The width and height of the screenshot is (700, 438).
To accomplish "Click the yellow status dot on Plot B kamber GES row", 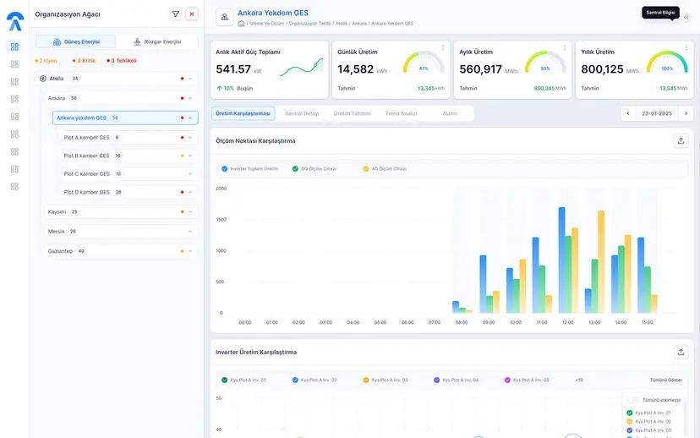I will (x=182, y=156).
